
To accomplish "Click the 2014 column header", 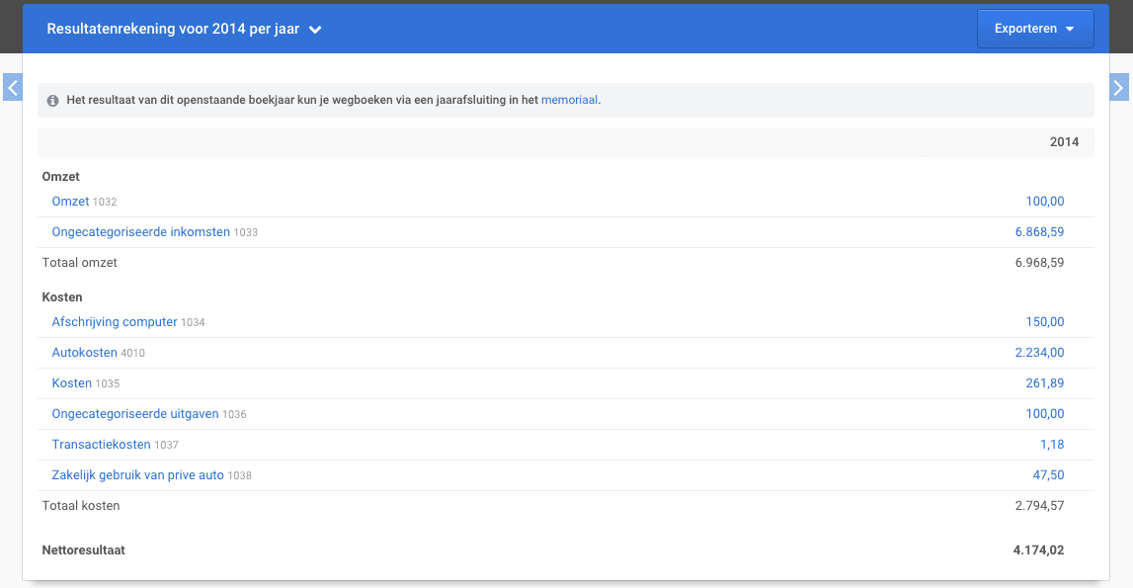I will 1064,142.
